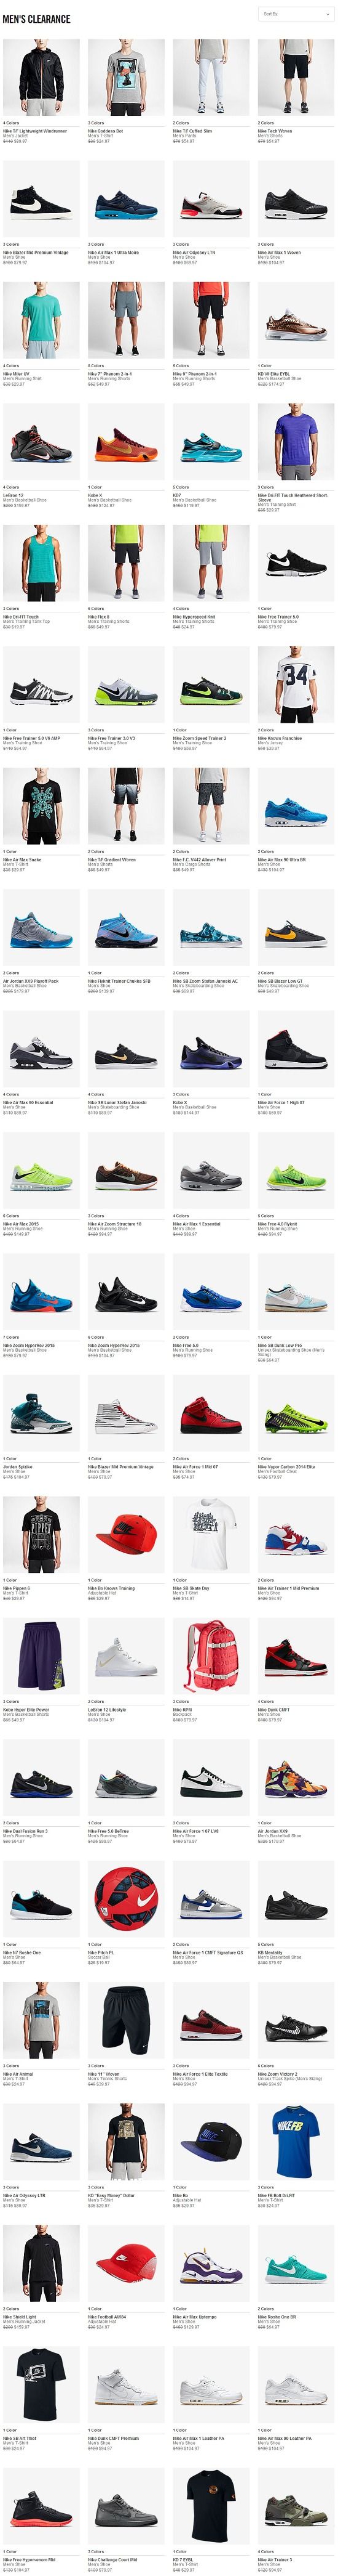338x2576 pixels.
Task: Open the Nike Knows Franchise jersey image
Action: 296,685
